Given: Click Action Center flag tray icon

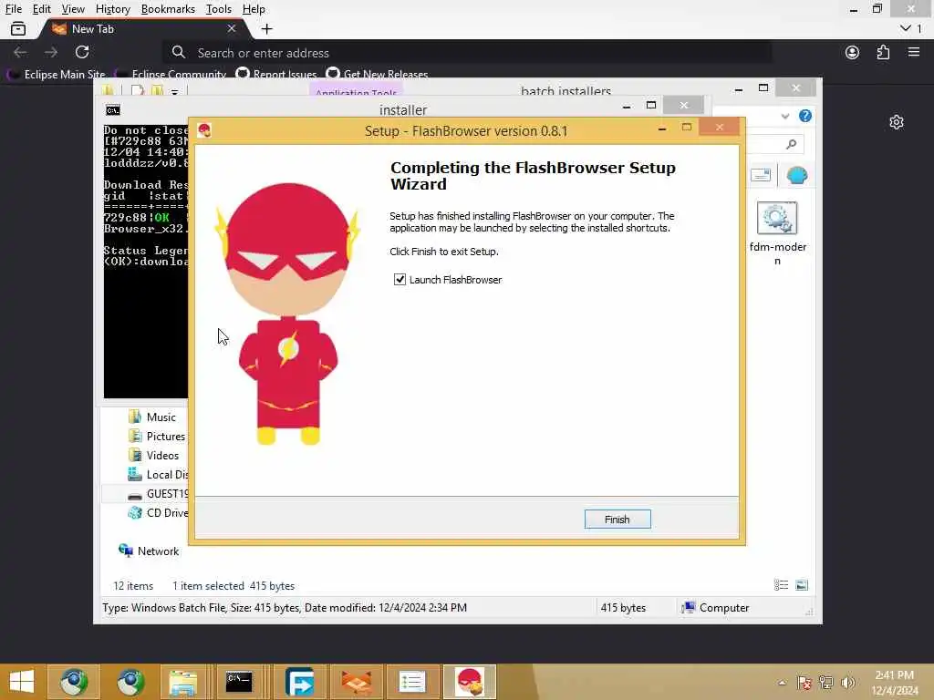Looking at the screenshot, I should (x=804, y=683).
